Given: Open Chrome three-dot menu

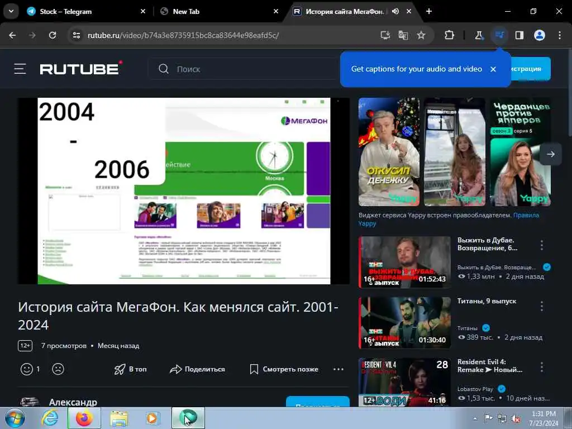Looking at the screenshot, I should (x=560, y=35).
